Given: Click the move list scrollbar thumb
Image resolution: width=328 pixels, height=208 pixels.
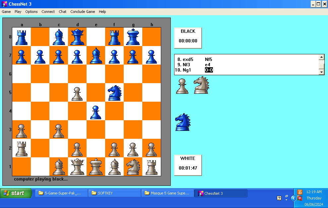Looking at the screenshot, I should tap(321, 66).
